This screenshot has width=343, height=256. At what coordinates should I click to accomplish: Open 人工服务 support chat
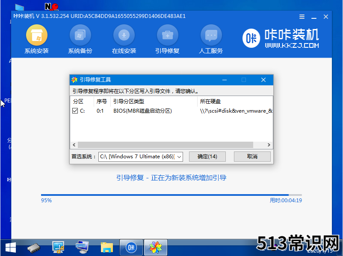[x=211, y=39]
